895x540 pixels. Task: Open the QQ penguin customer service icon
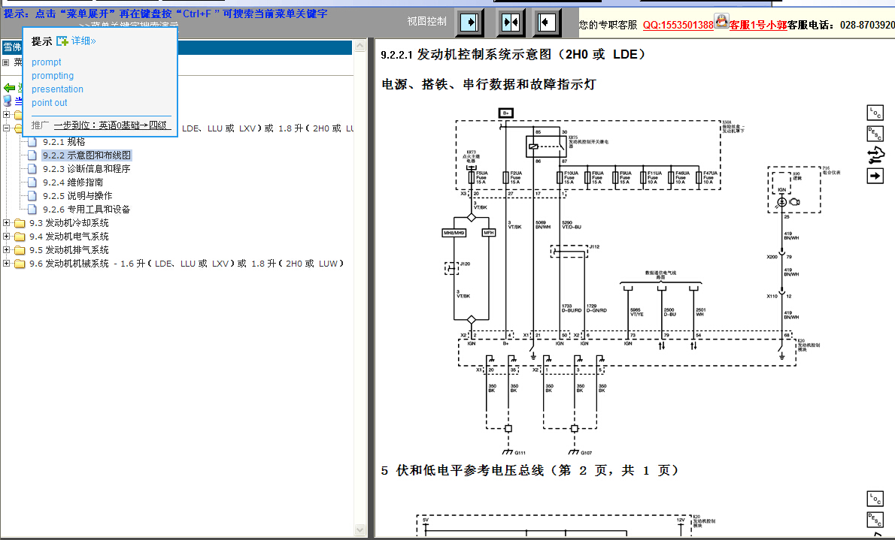point(721,22)
